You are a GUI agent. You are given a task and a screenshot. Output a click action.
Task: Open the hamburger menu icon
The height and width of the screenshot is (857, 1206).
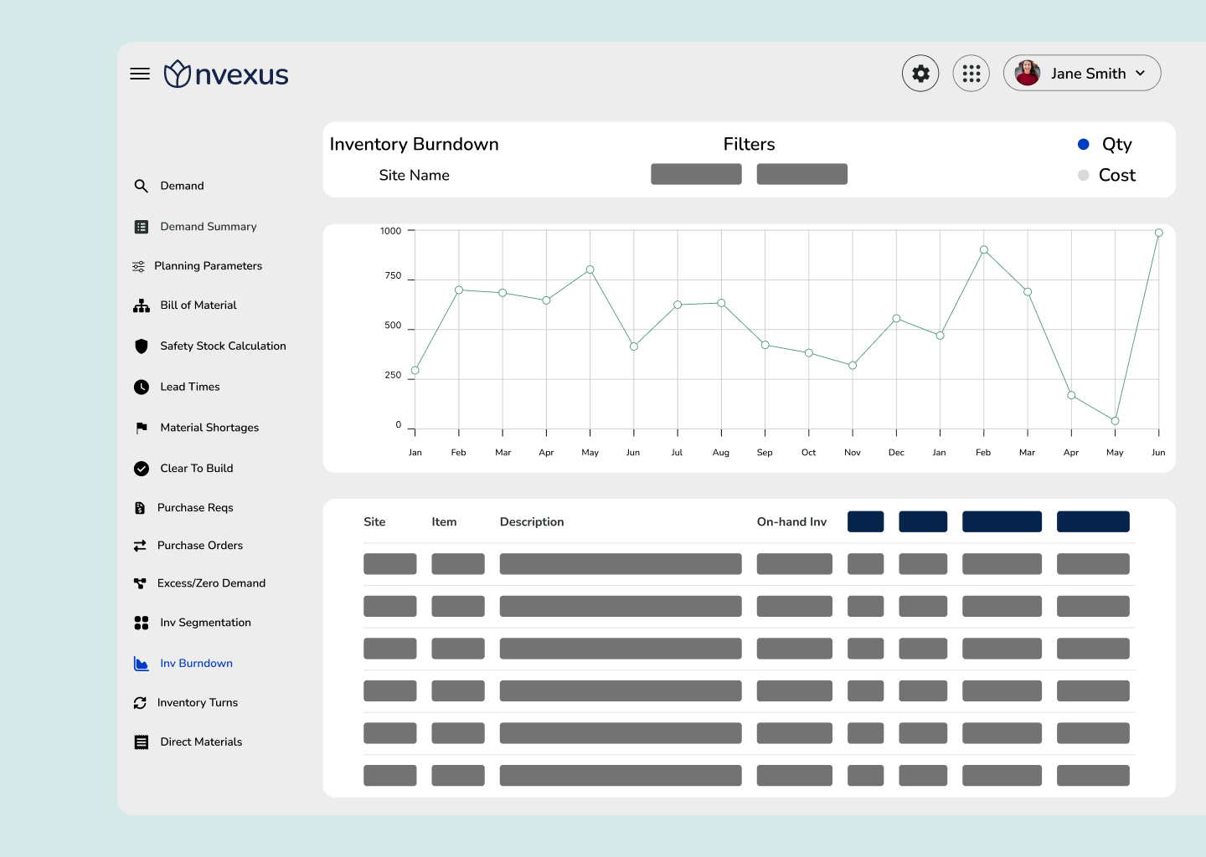pos(140,74)
